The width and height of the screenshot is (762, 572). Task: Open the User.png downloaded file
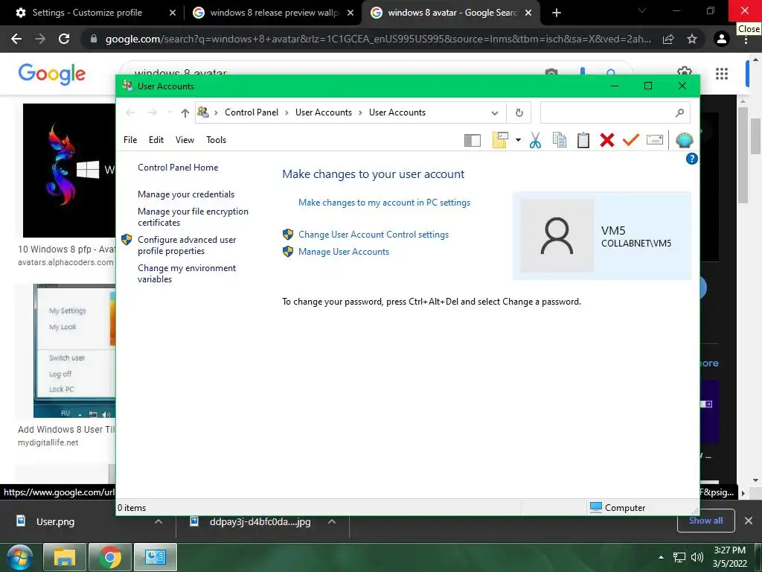coord(55,521)
